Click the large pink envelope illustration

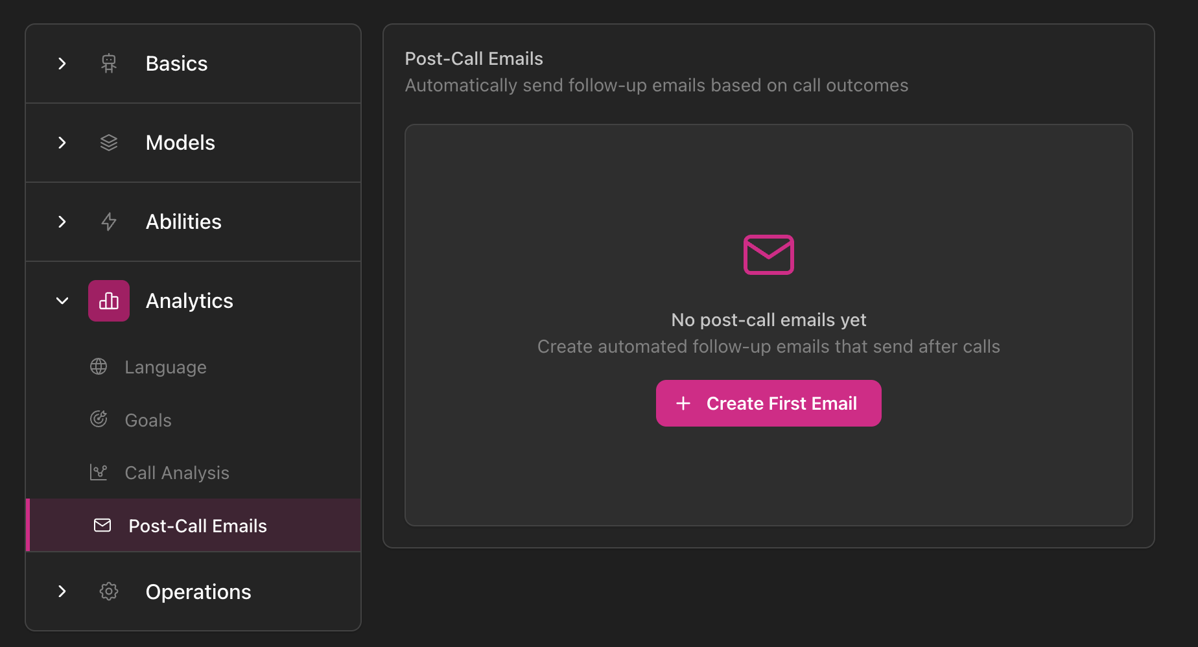[768, 254]
